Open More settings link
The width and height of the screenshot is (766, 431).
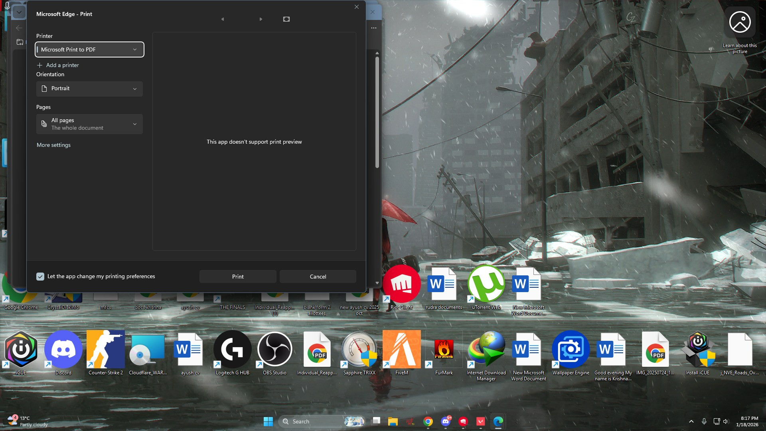tap(53, 145)
